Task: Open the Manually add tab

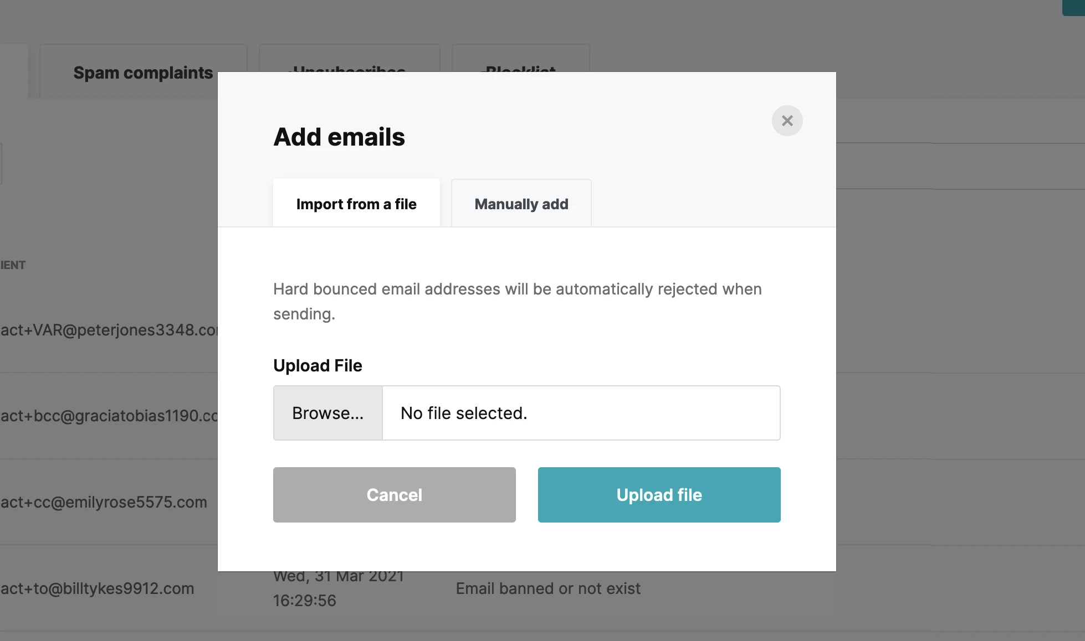Action: [521, 204]
